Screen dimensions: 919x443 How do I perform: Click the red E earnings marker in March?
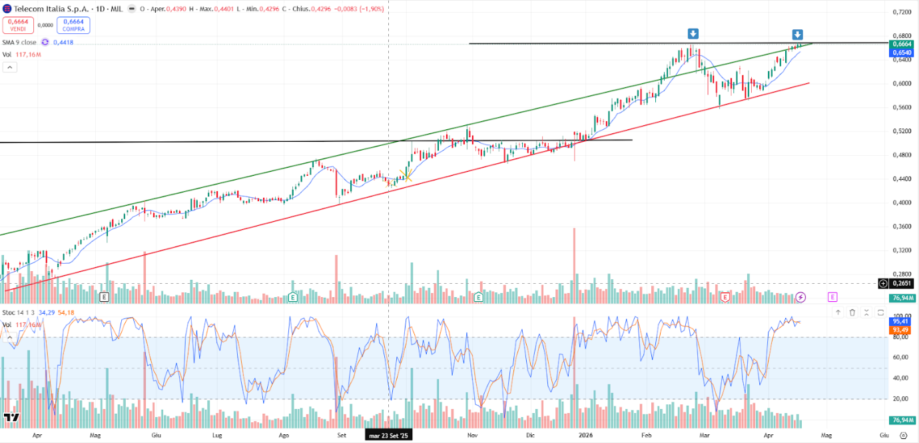pos(725,297)
